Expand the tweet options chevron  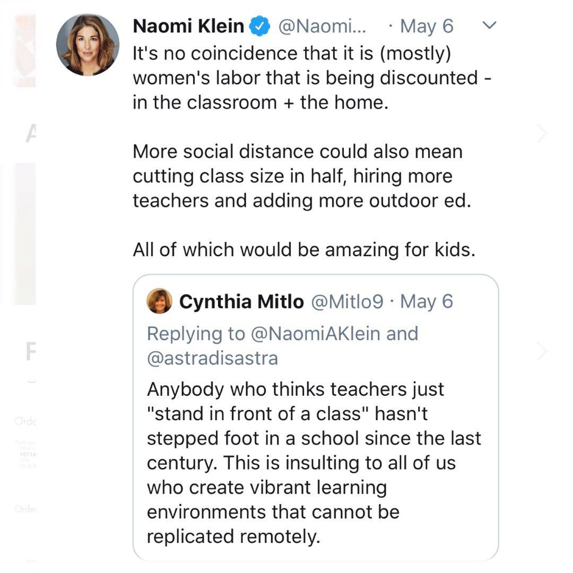pyautogui.click(x=491, y=25)
